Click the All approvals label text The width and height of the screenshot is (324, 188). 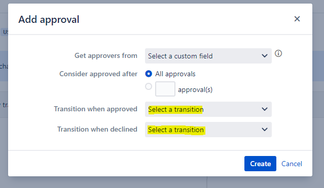coord(175,74)
